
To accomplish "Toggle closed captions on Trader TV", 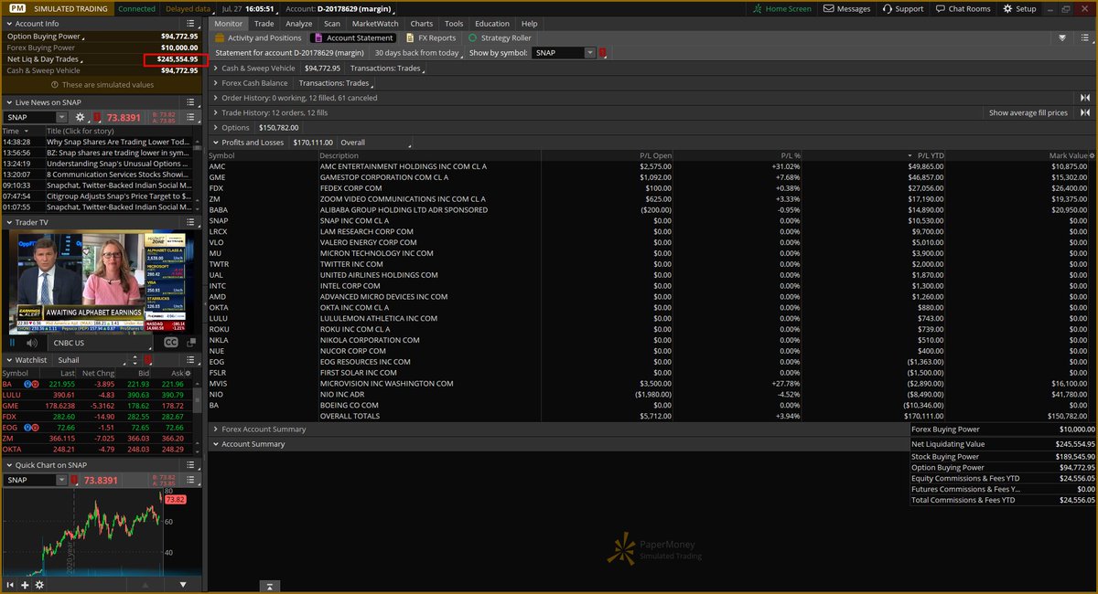I will click(x=171, y=343).
